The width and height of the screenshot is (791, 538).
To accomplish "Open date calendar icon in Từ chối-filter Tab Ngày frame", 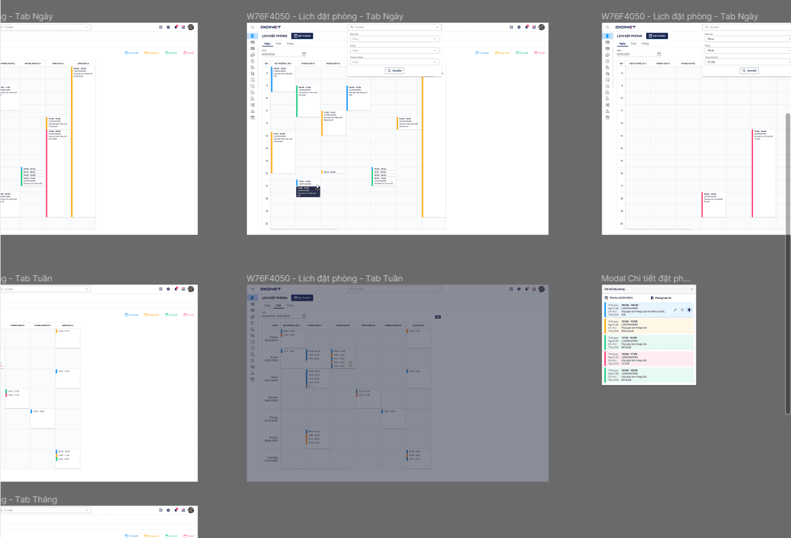I will 659,54.
